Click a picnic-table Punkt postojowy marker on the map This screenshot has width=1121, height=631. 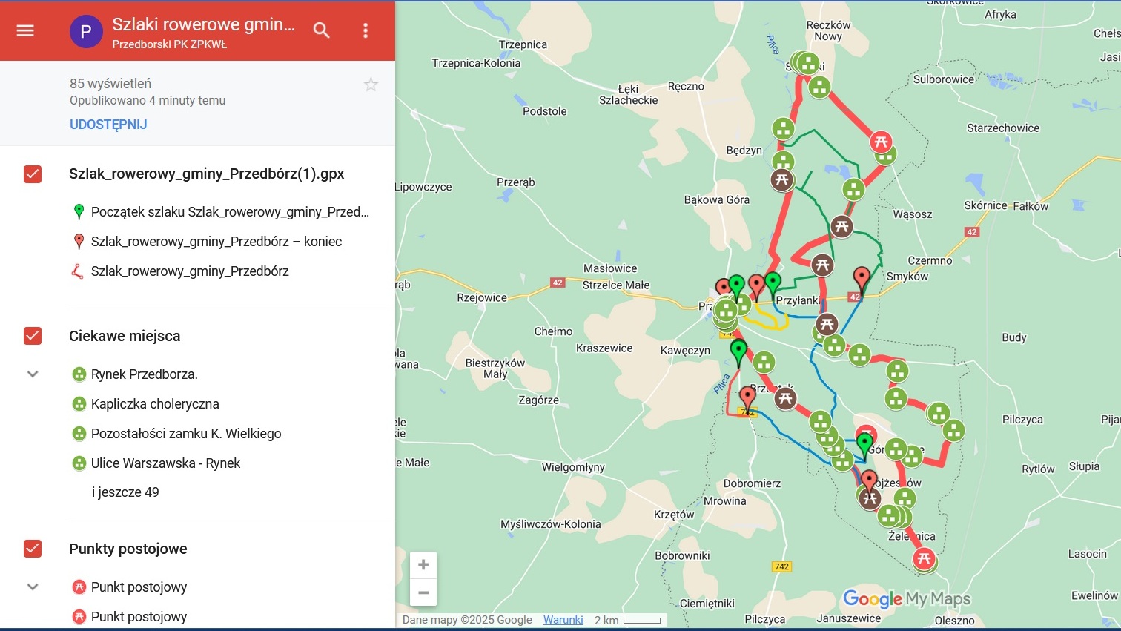coord(882,142)
